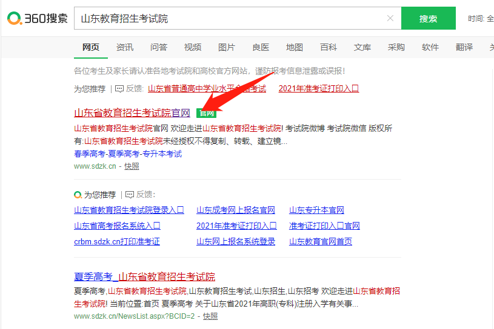Image resolution: width=494 pixels, height=329 pixels.
Task: Switch to the 视频 tab
Action: tap(193, 47)
